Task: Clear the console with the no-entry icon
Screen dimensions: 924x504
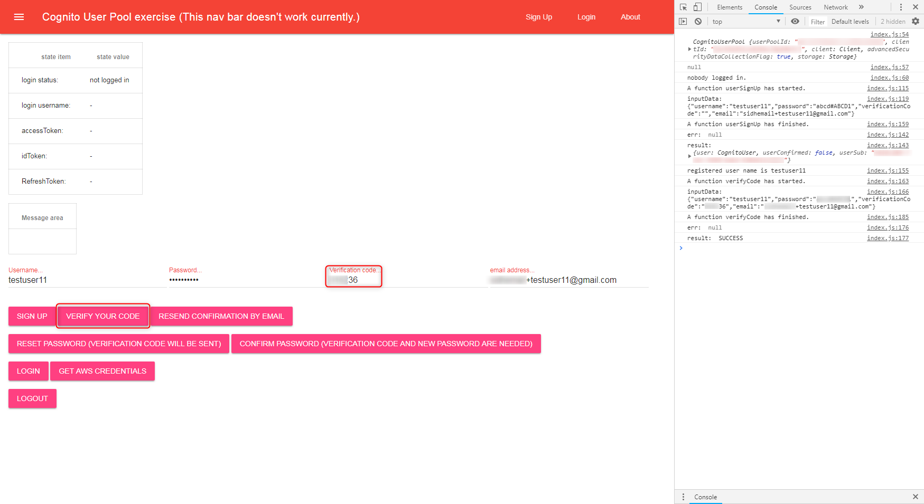Action: [698, 21]
